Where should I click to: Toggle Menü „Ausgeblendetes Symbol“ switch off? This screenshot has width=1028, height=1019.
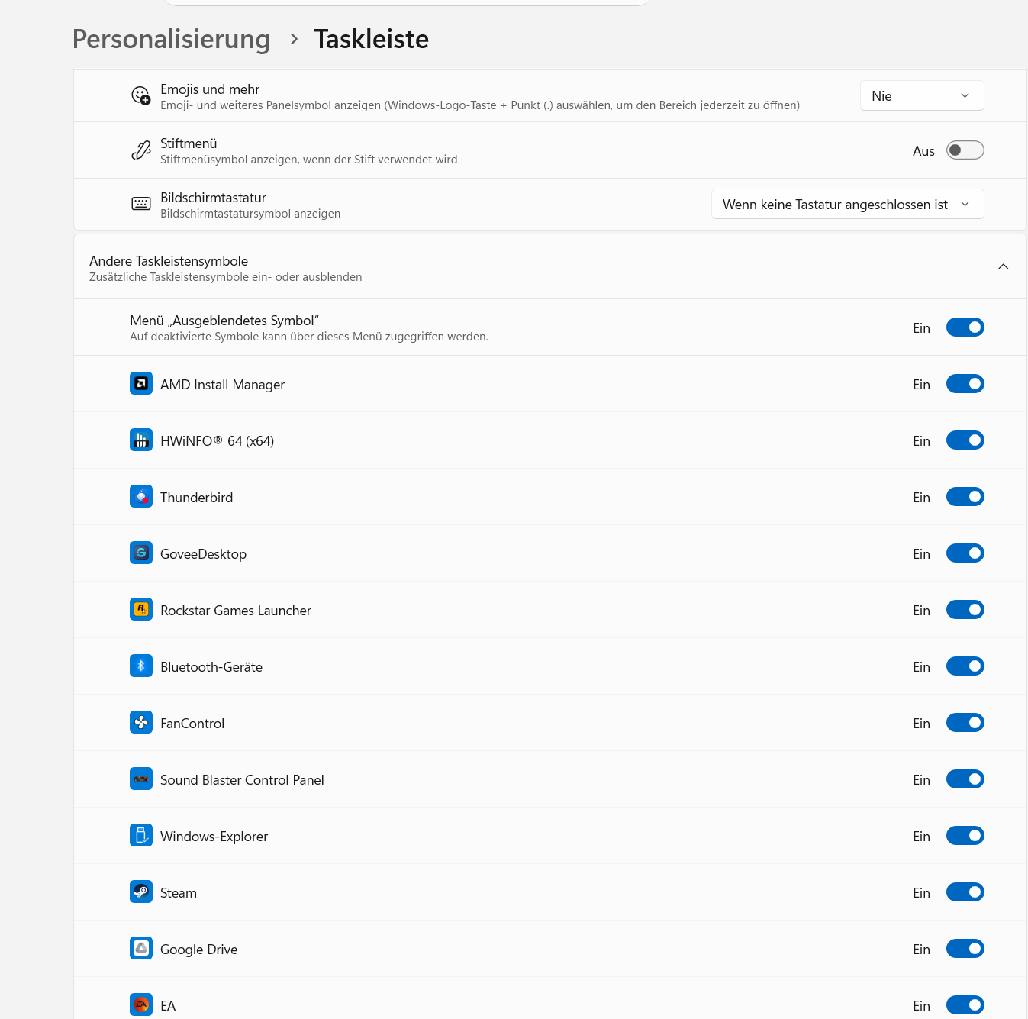(x=965, y=327)
